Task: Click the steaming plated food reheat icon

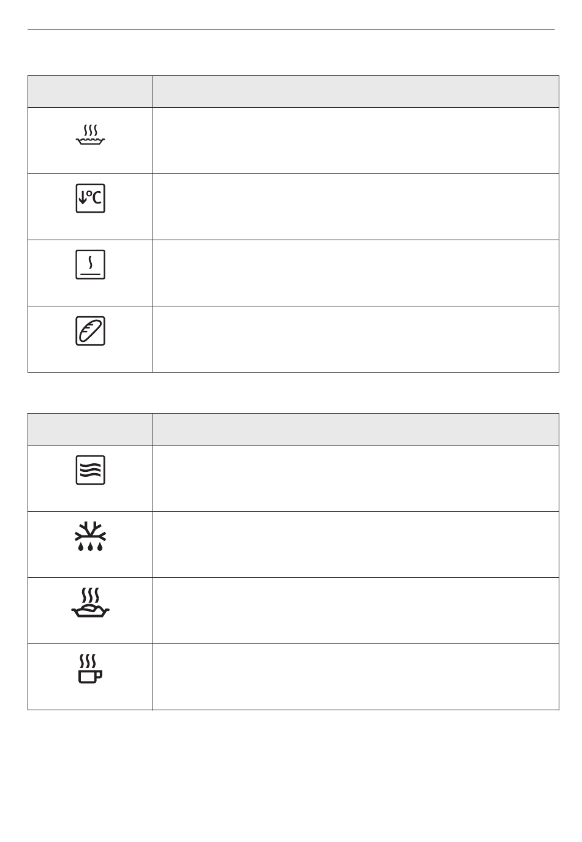Action: tap(91, 602)
